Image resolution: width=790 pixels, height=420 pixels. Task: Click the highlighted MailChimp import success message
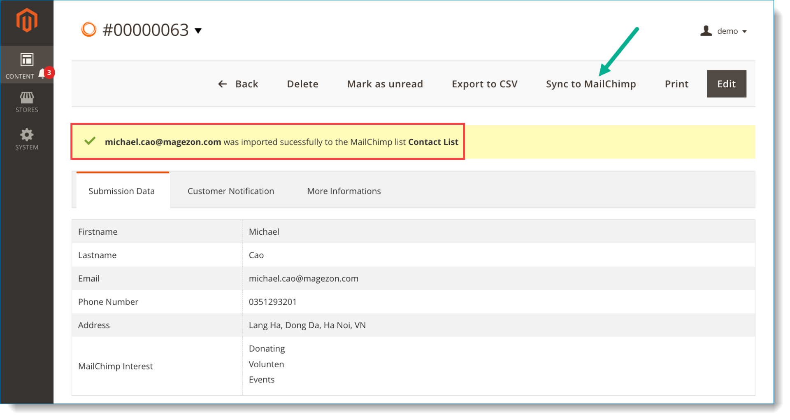point(267,141)
